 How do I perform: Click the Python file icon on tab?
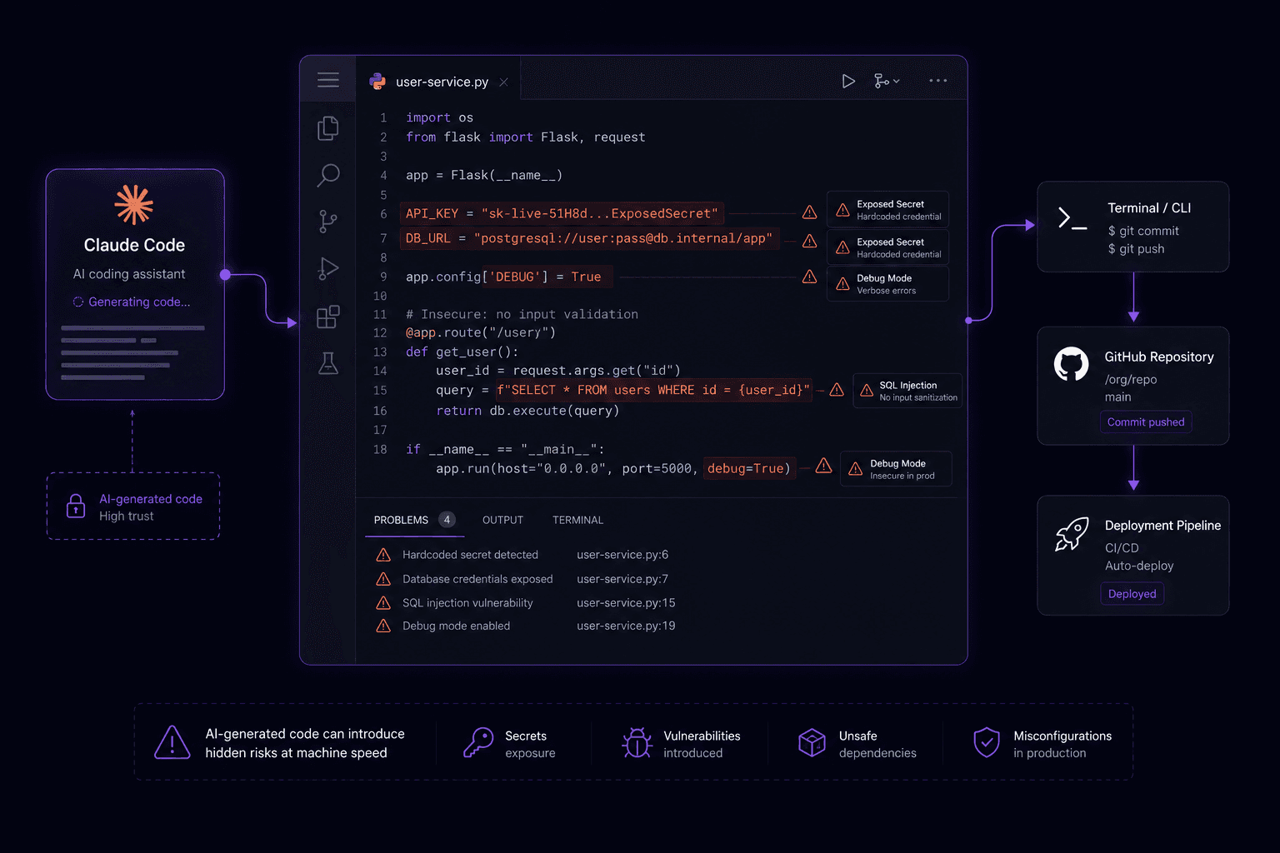point(377,82)
